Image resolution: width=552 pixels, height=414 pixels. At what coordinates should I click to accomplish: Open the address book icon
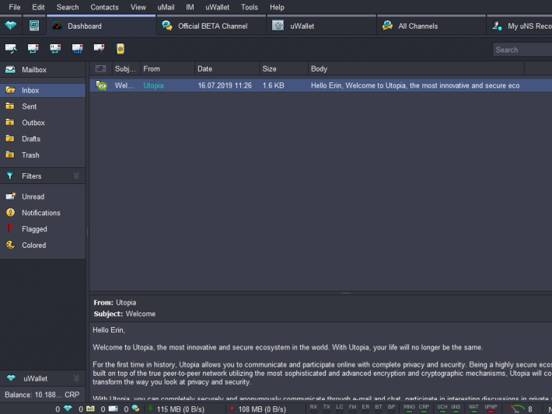(121, 48)
